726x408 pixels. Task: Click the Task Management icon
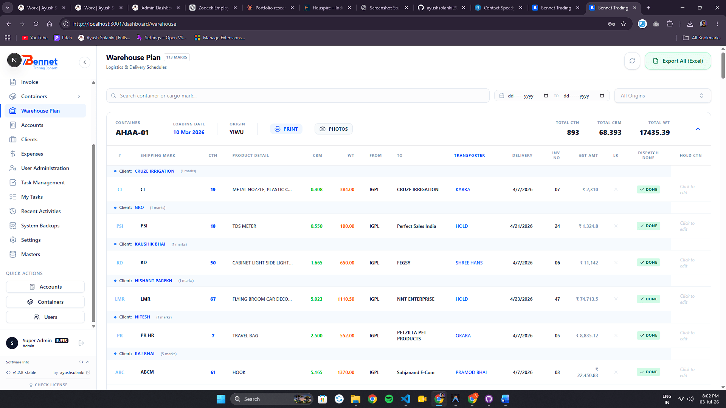pyautogui.click(x=13, y=182)
